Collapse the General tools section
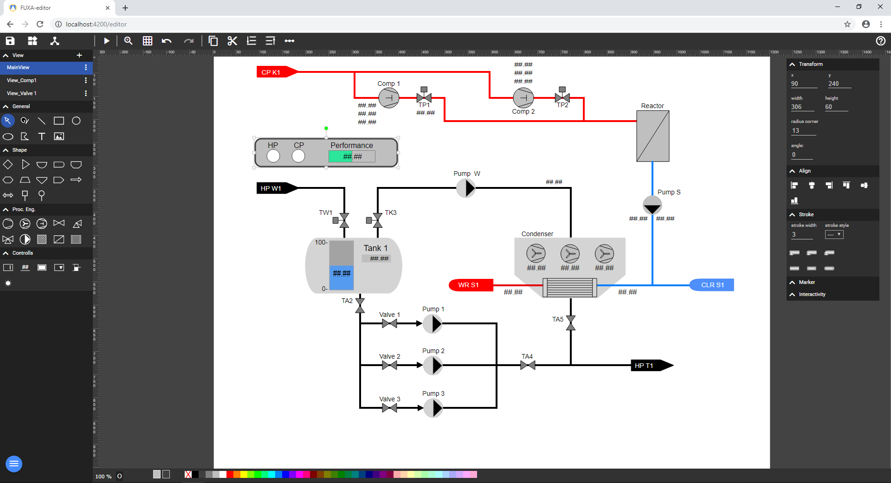This screenshot has width=891, height=483. click(6, 106)
